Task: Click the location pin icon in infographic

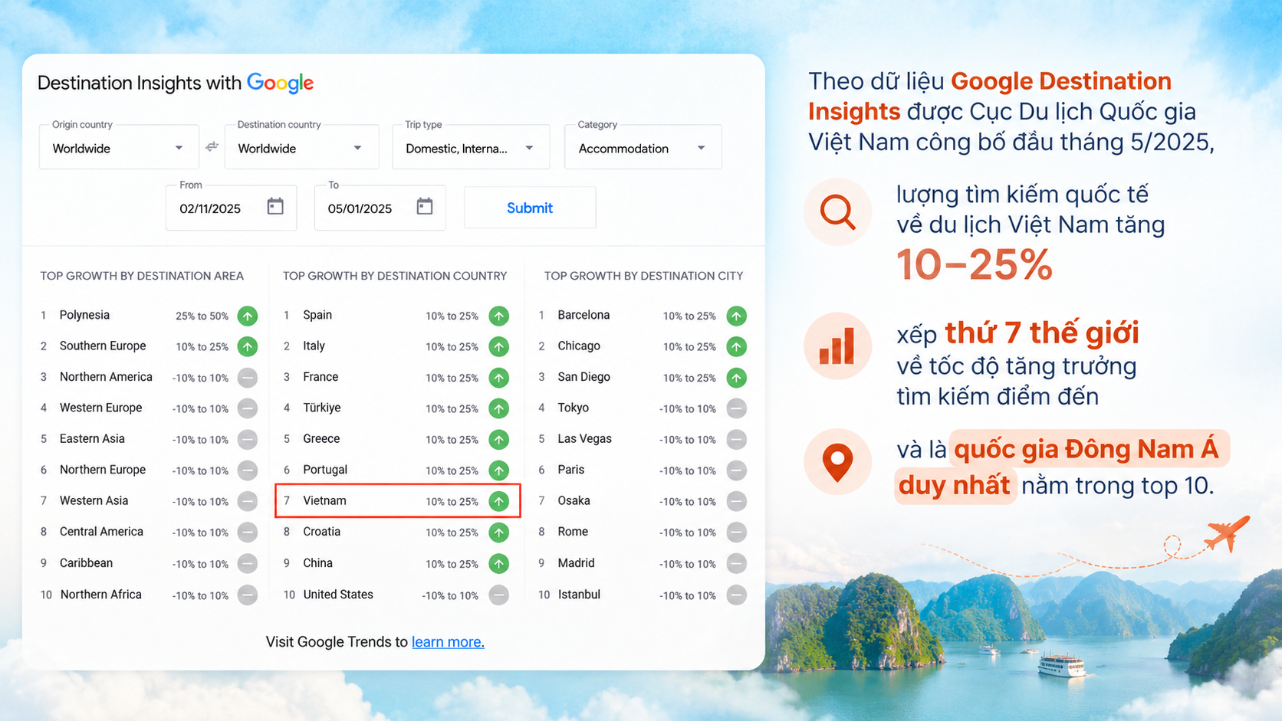Action: pos(837,462)
